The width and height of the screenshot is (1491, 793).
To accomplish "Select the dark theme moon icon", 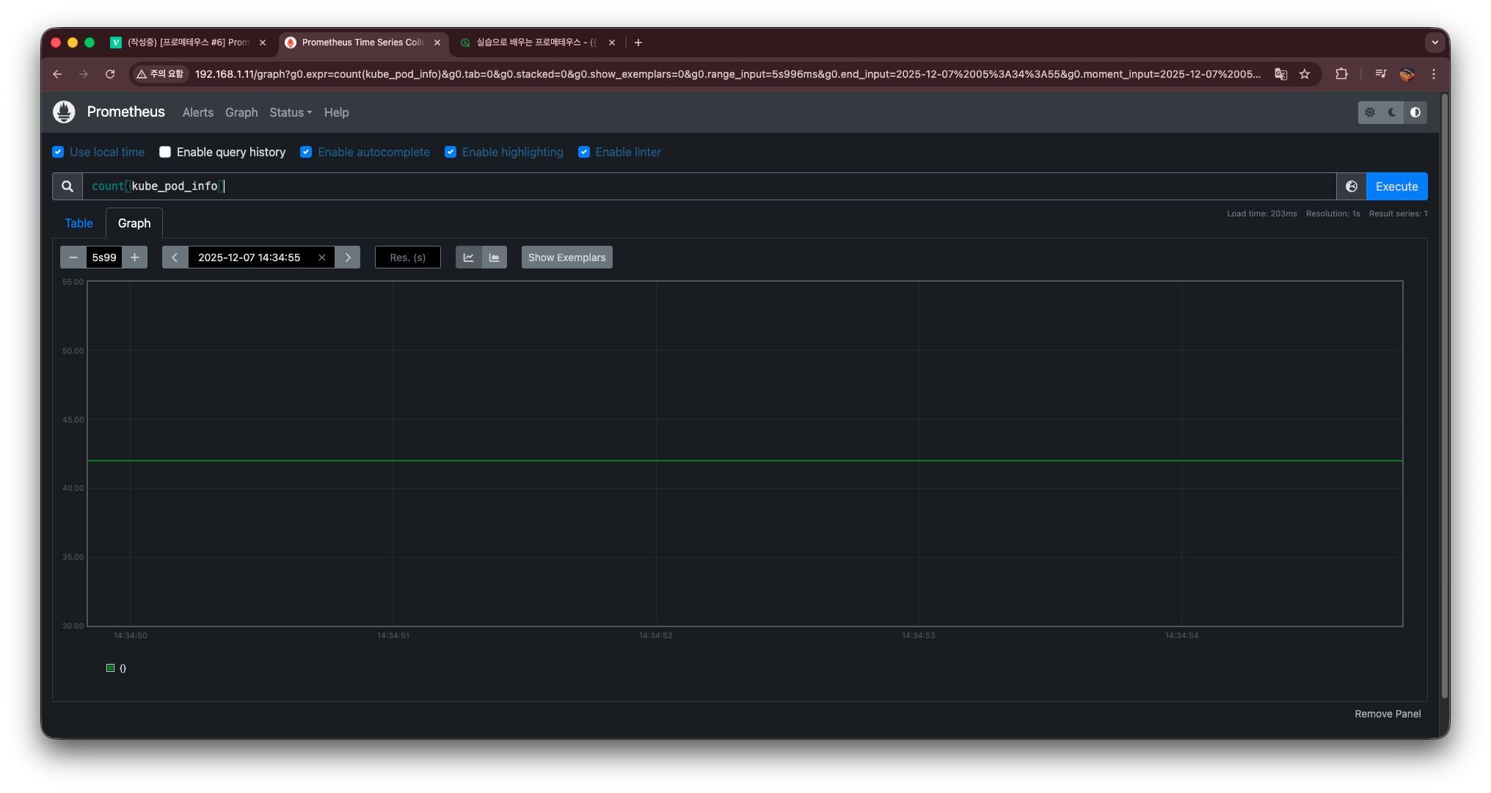I will pos(1392,112).
